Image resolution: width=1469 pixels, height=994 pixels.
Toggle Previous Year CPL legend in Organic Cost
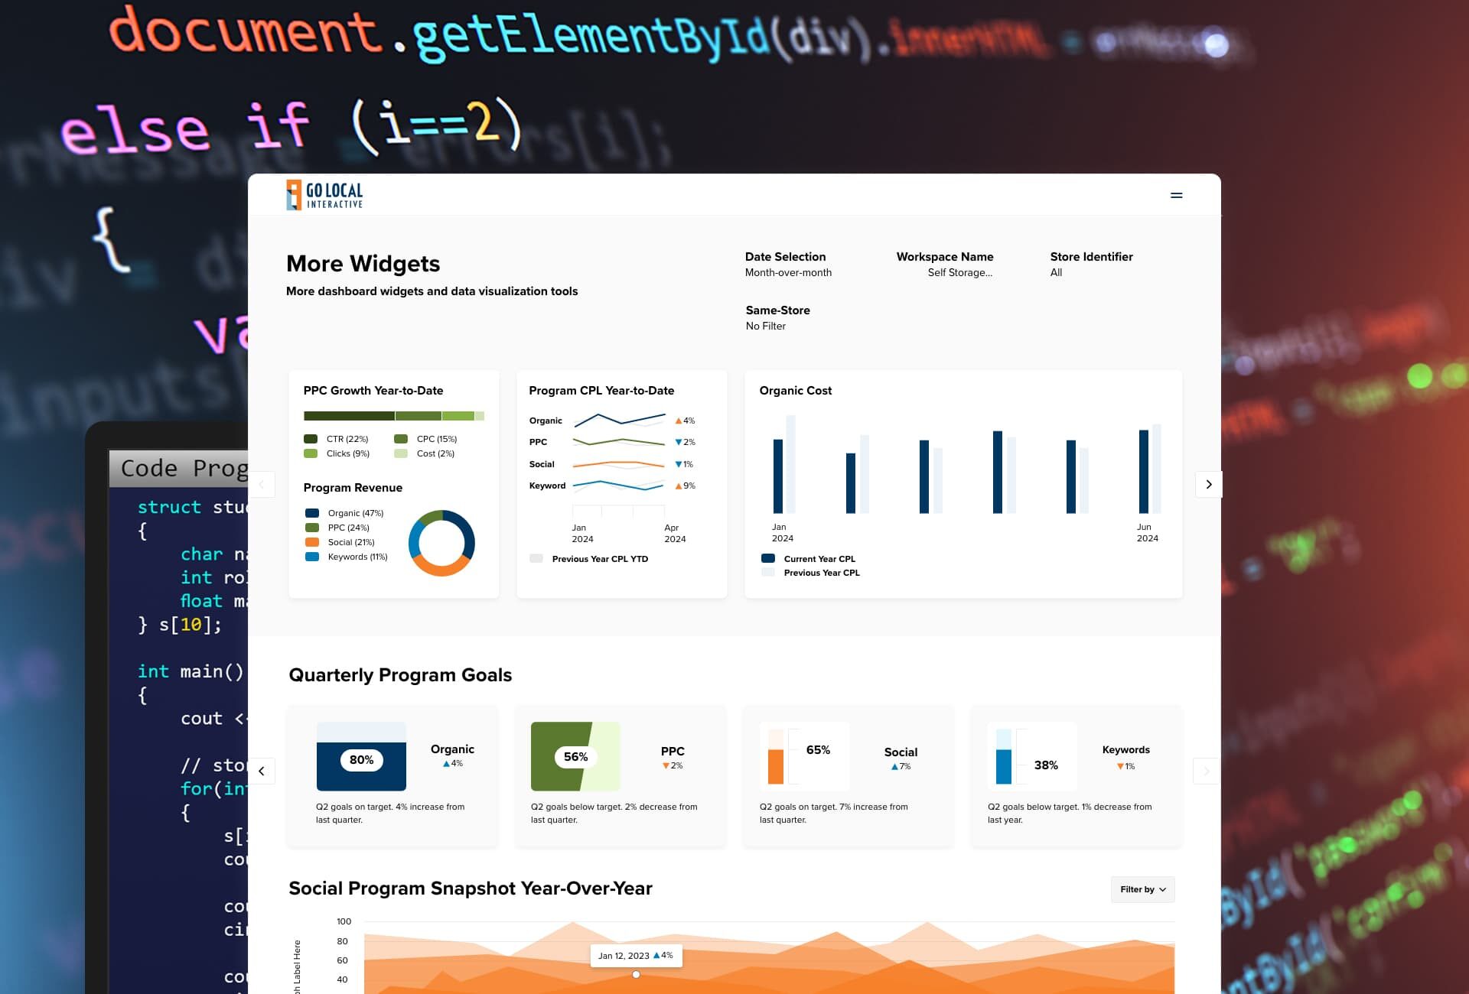(x=768, y=573)
